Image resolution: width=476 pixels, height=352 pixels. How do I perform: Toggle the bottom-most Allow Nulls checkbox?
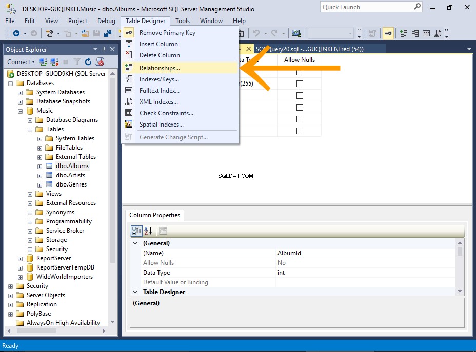pyautogui.click(x=300, y=131)
